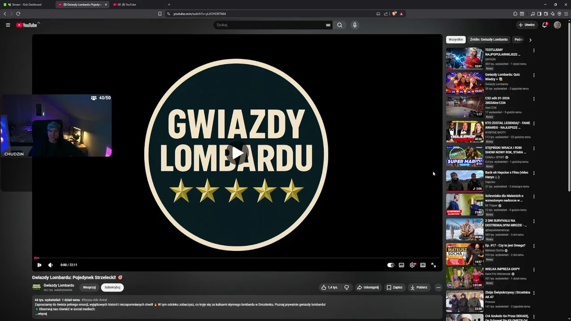Start voice search with the microphone icon

pyautogui.click(x=355, y=25)
